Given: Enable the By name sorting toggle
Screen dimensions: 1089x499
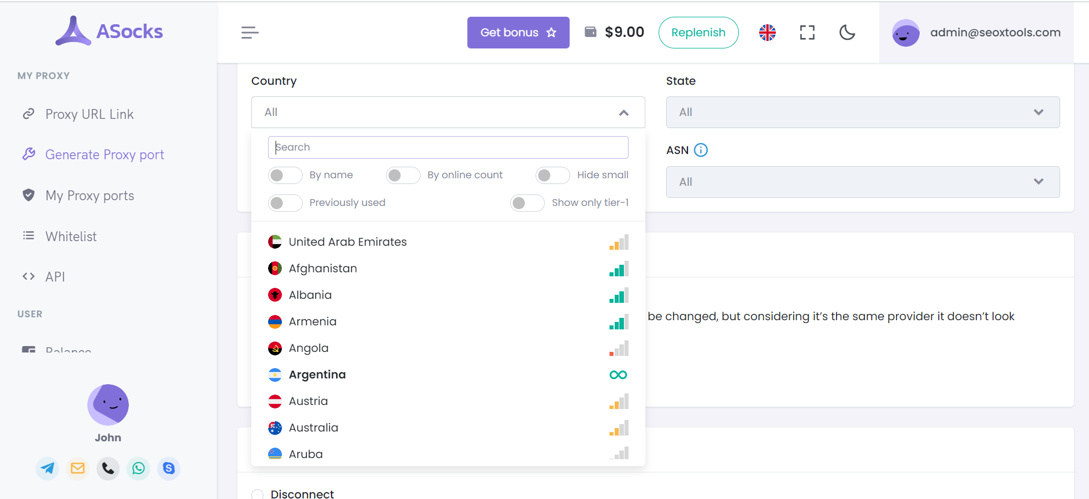Looking at the screenshot, I should click(285, 175).
